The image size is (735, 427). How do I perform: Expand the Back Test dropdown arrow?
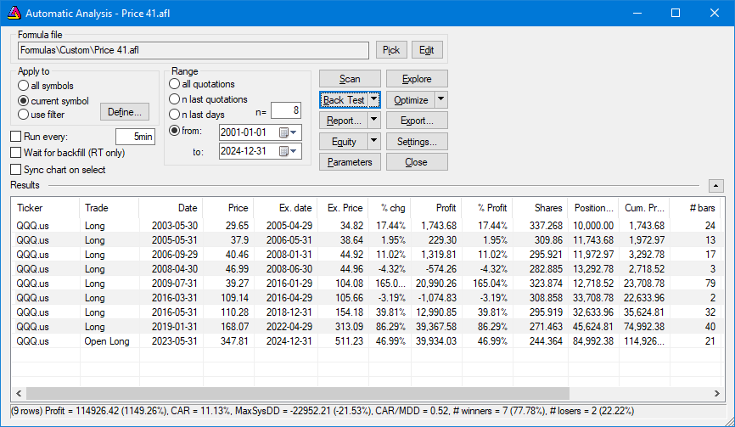point(374,99)
